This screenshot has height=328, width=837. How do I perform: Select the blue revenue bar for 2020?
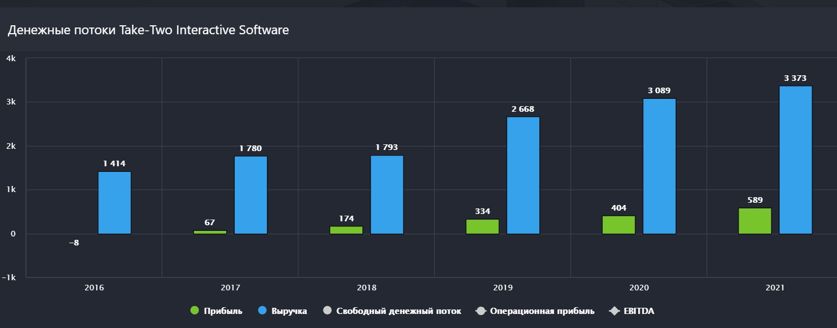click(x=659, y=166)
